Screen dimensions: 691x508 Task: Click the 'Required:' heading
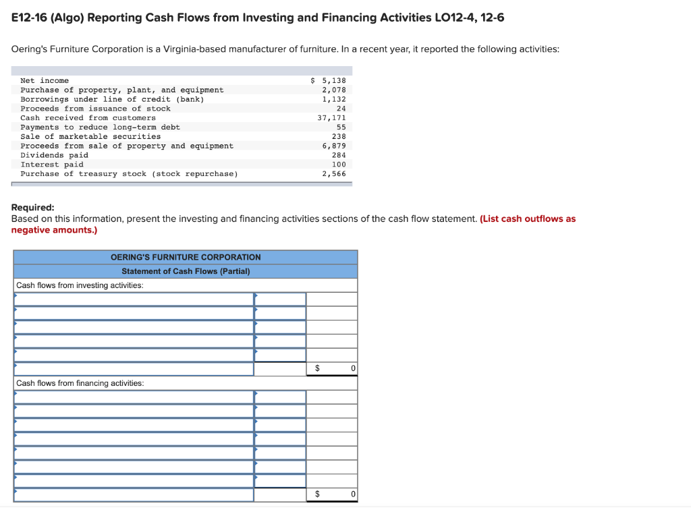(32, 207)
